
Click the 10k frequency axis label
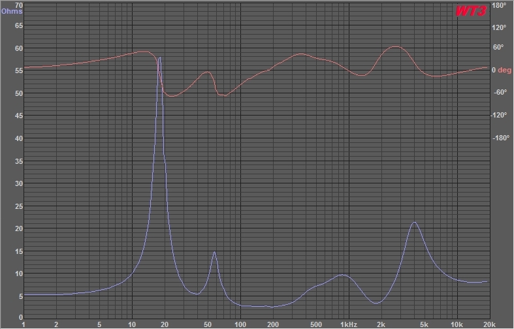click(457, 324)
